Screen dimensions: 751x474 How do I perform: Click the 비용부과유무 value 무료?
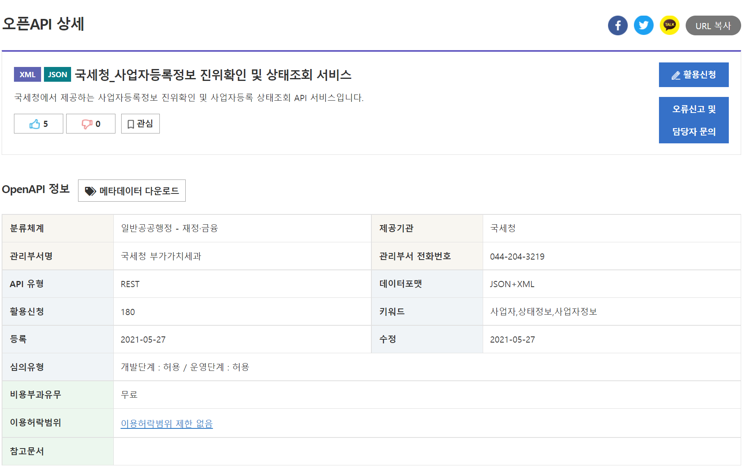(129, 395)
